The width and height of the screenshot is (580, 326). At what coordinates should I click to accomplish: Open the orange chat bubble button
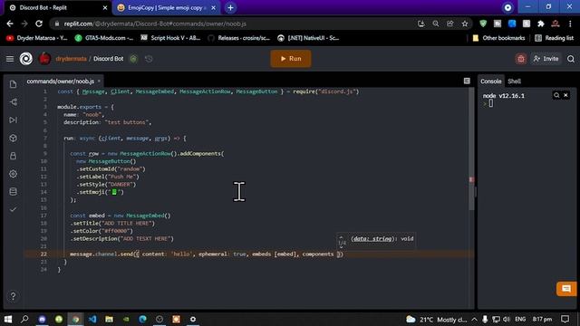pyautogui.click(x=566, y=289)
